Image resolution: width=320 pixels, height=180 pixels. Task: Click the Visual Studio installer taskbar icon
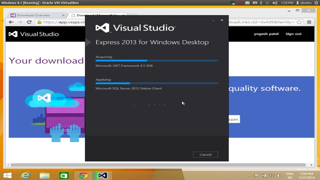click(103, 175)
